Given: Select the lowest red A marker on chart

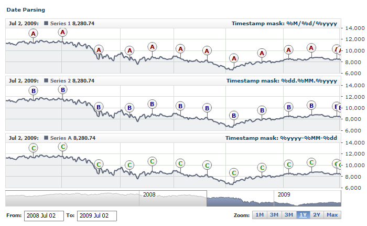Looking at the screenshot, I should (x=234, y=58).
